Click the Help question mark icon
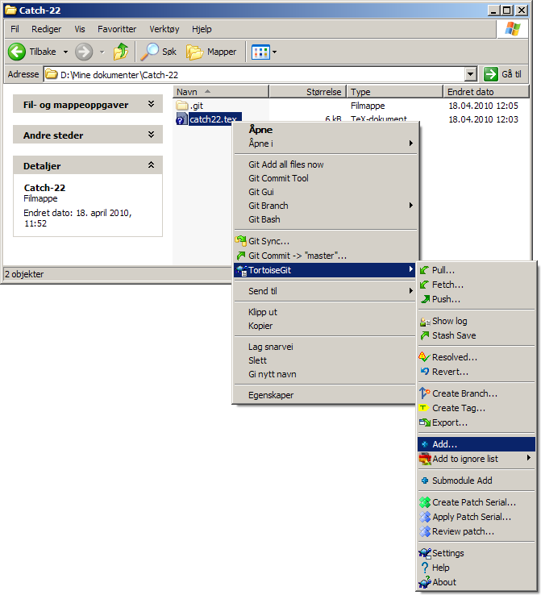Viewport: 541px width, 595px height. [x=425, y=568]
